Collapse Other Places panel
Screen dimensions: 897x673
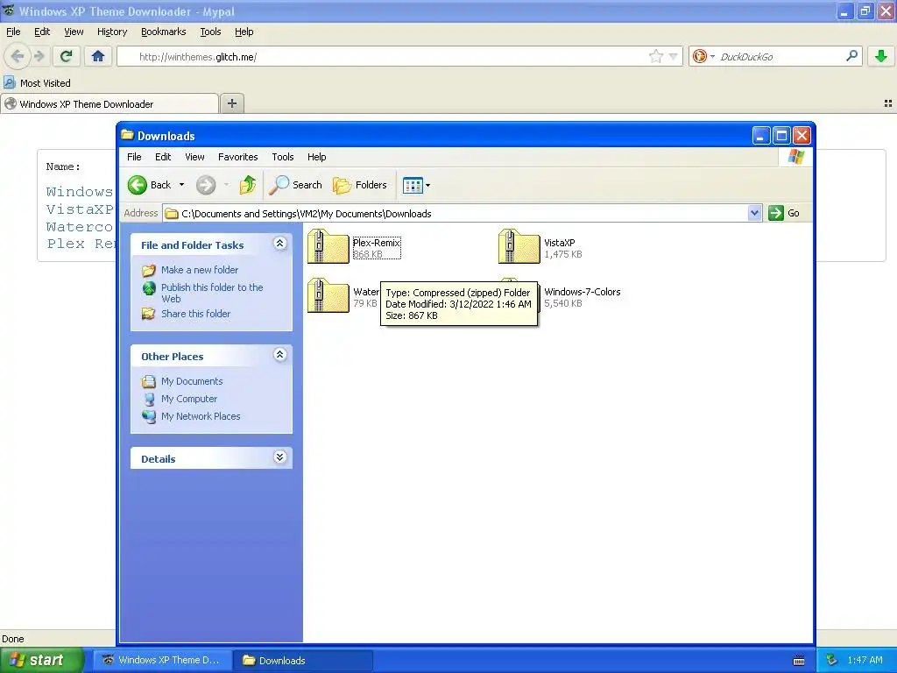(279, 355)
